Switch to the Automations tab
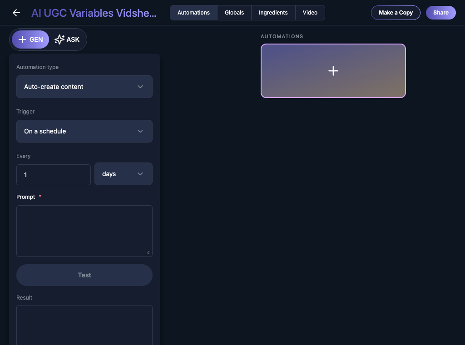The height and width of the screenshot is (345, 465). pos(193,13)
